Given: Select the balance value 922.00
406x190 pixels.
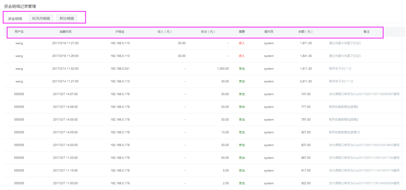Looking at the screenshot, I should [x=306, y=183].
